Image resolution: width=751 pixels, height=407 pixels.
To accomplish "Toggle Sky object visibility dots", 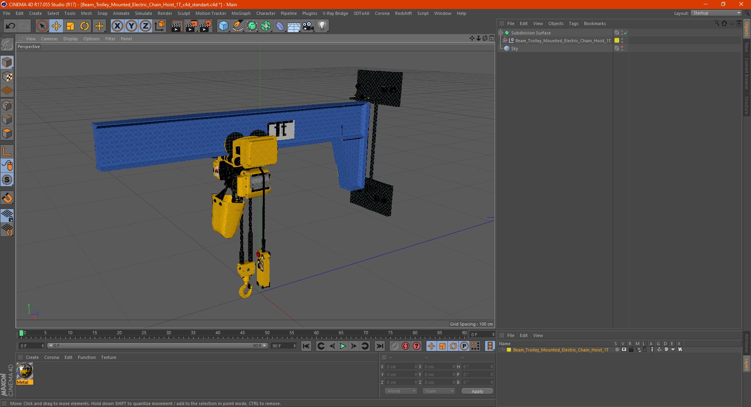I will (622, 48).
